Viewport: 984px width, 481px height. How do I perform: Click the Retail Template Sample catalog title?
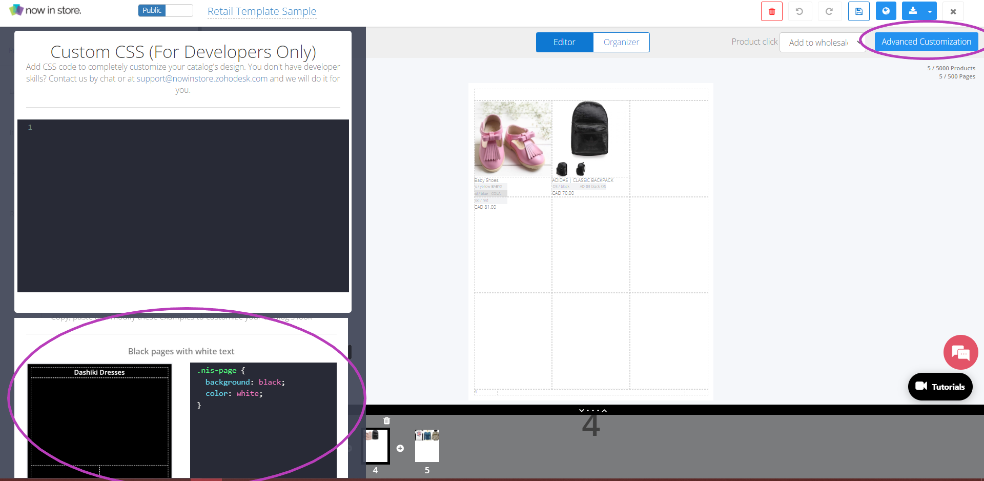(x=262, y=11)
